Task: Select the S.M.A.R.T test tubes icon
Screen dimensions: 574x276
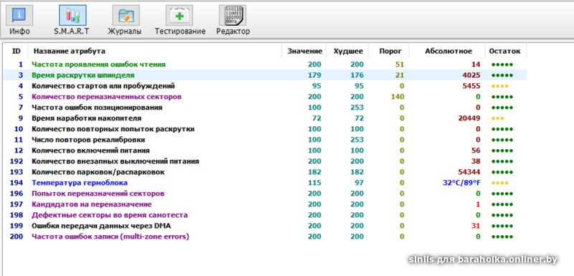Action: [x=72, y=15]
